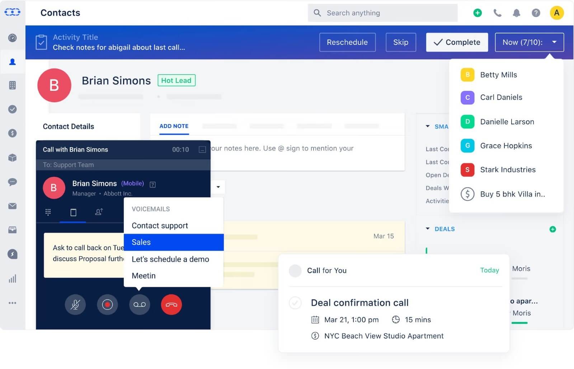
Task: Collapse the SMA summary section arrow
Action: coord(428,126)
